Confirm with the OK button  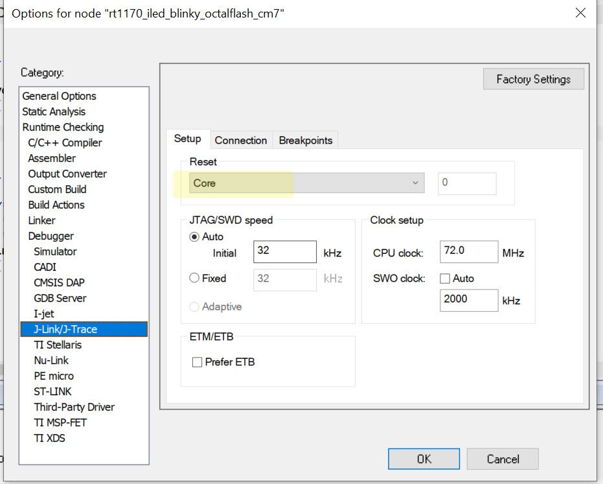coord(424,459)
